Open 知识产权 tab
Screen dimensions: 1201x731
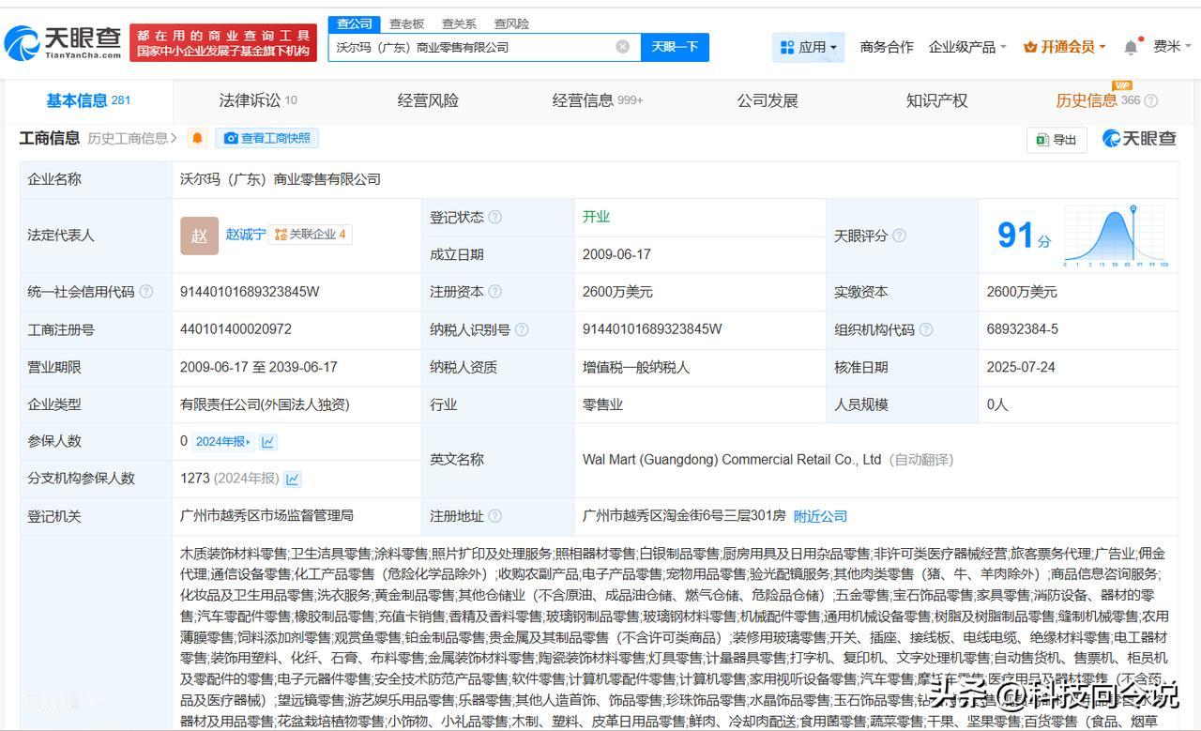coord(936,100)
